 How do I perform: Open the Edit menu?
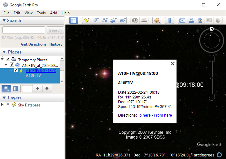click(17, 13)
